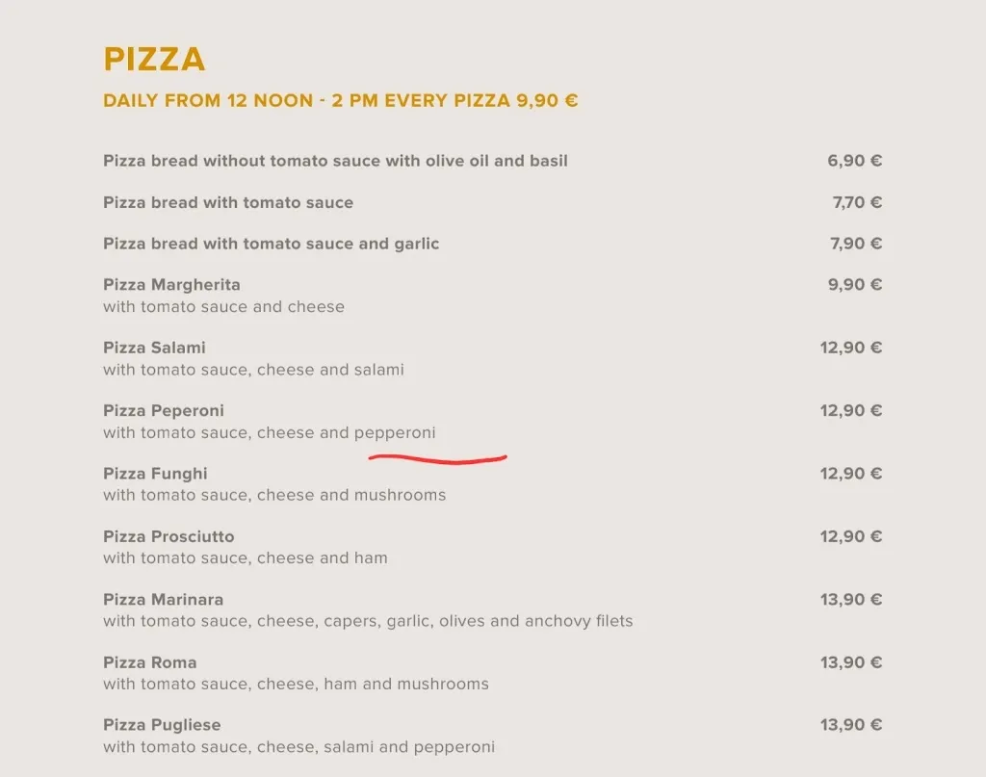This screenshot has height=777, width=986.
Task: Choose the Pizza Salami title
Action: click(x=154, y=348)
